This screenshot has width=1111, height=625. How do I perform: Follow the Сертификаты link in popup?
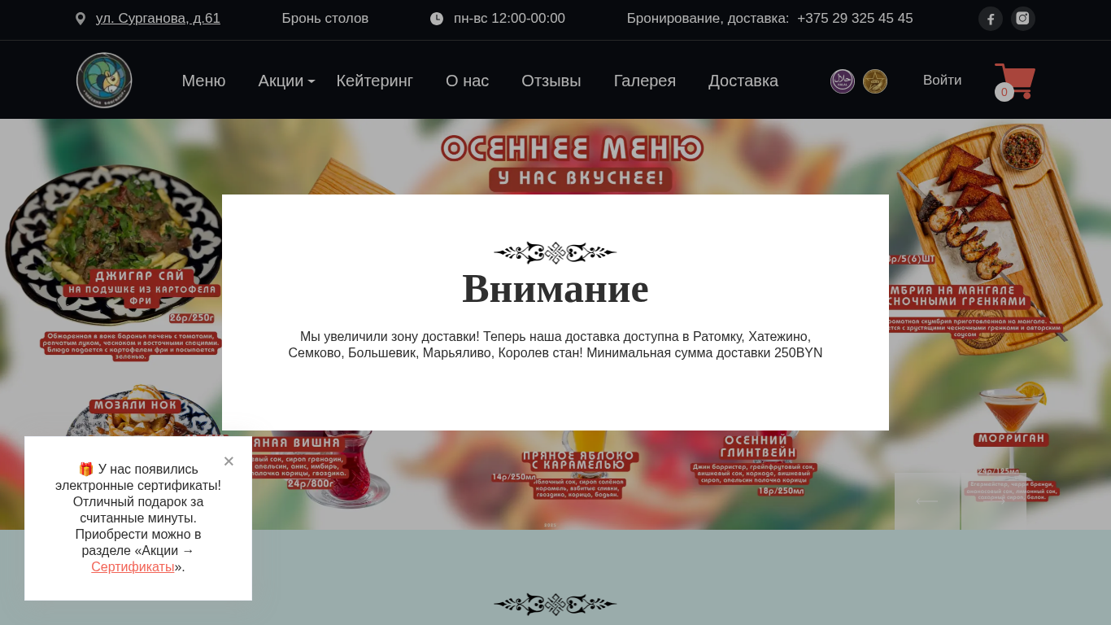point(133,567)
